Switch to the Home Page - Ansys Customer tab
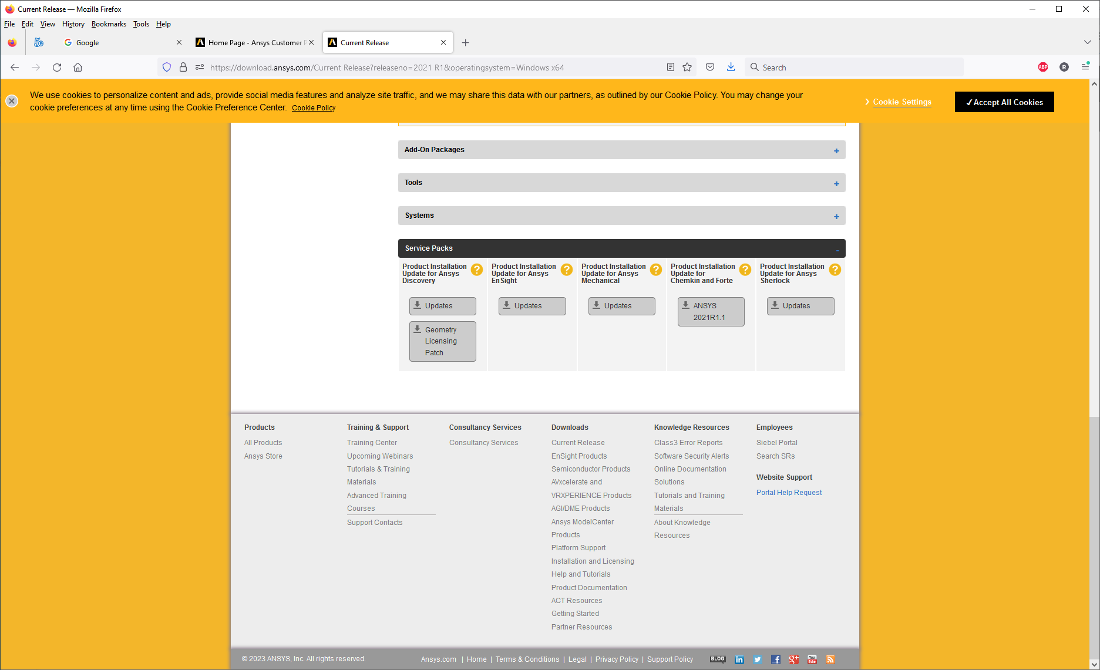The height and width of the screenshot is (670, 1100). [x=254, y=43]
